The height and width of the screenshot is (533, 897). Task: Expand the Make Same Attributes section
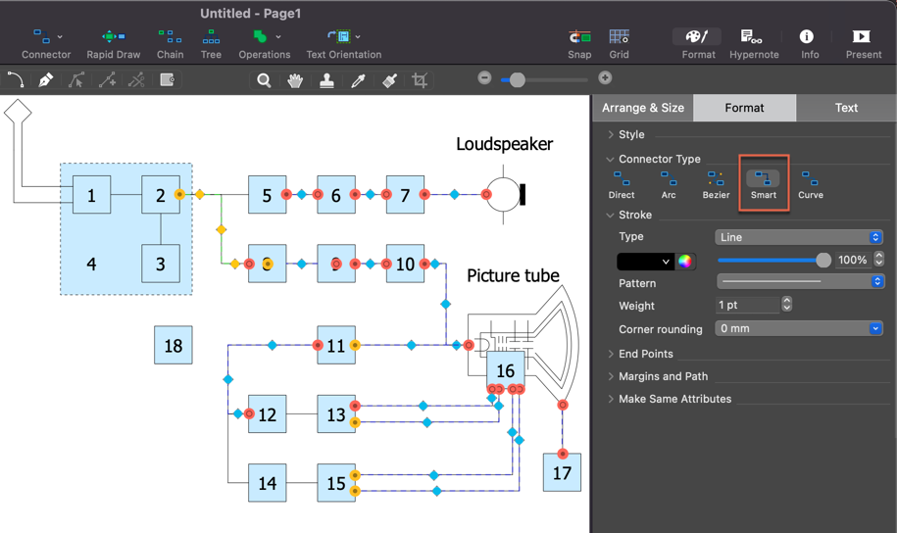click(611, 399)
